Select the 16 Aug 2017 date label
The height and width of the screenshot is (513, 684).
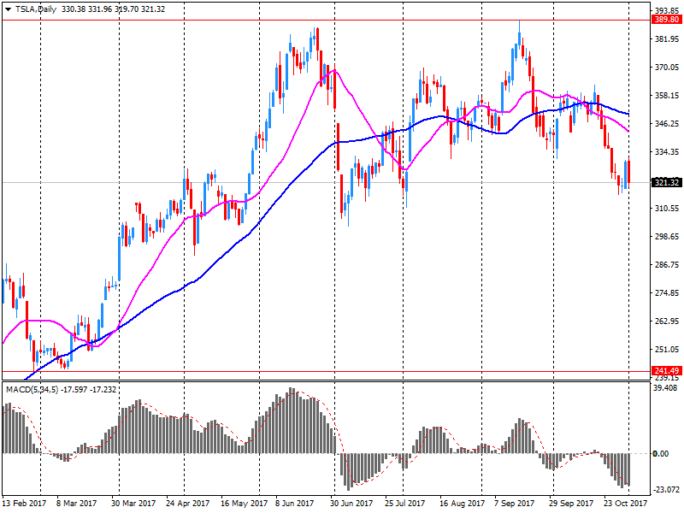[x=462, y=503]
